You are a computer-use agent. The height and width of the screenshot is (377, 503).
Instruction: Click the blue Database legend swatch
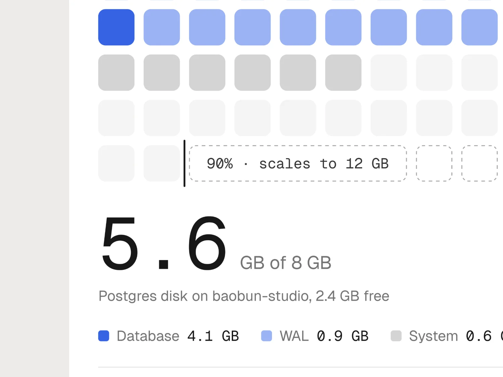click(104, 336)
